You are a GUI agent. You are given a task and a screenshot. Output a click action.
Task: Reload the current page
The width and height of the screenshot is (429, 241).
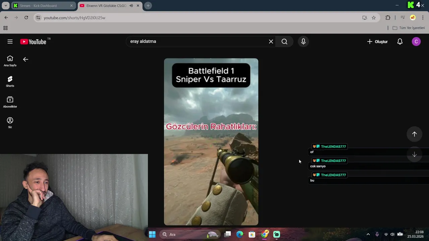pyautogui.click(x=26, y=17)
